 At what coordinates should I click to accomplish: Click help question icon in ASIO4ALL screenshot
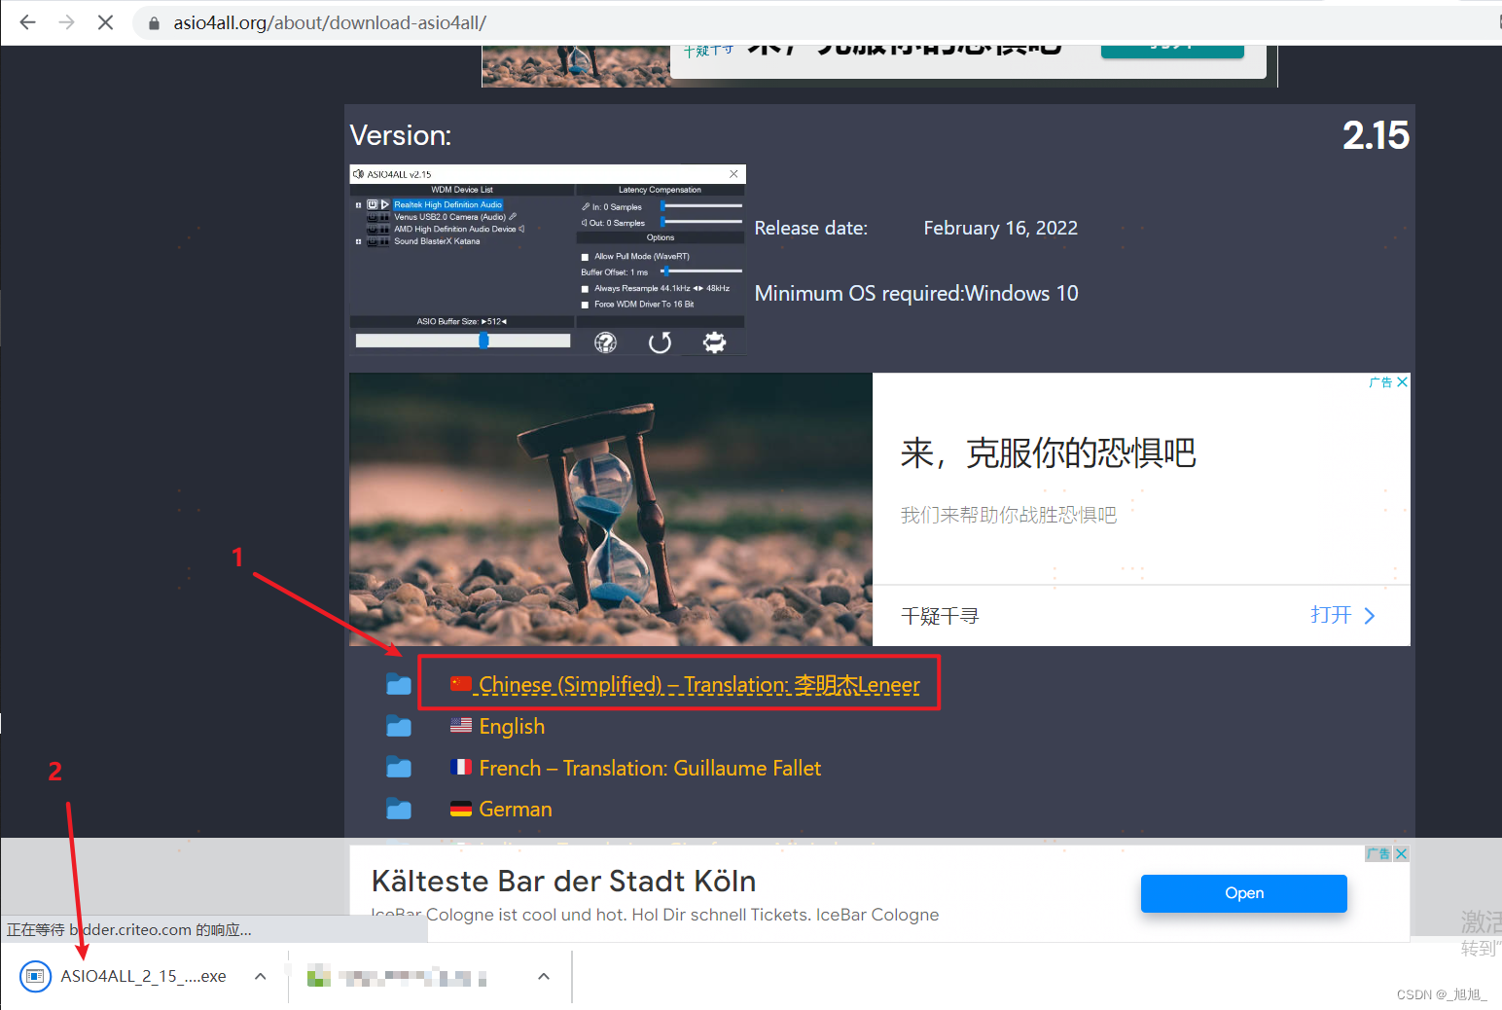click(605, 343)
